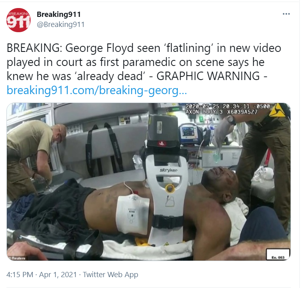Click the 4:15 PM timestamp

(x=20, y=275)
